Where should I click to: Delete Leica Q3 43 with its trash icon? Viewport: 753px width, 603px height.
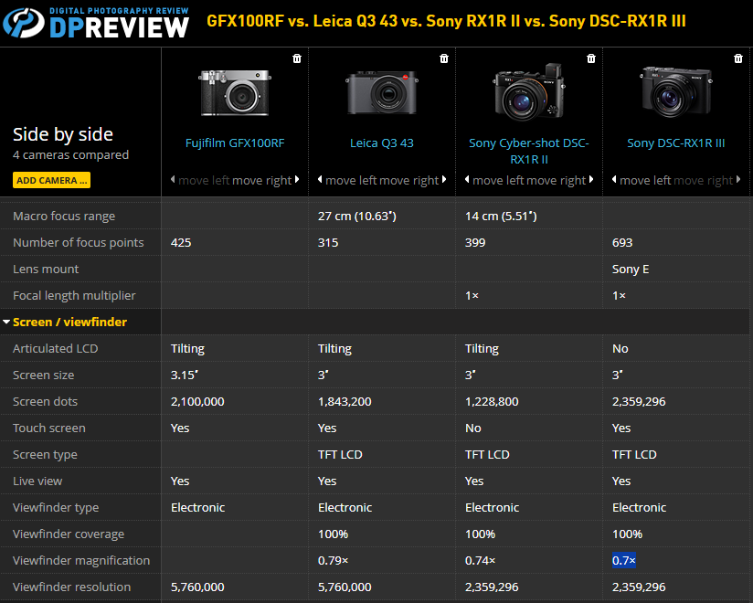tap(444, 58)
